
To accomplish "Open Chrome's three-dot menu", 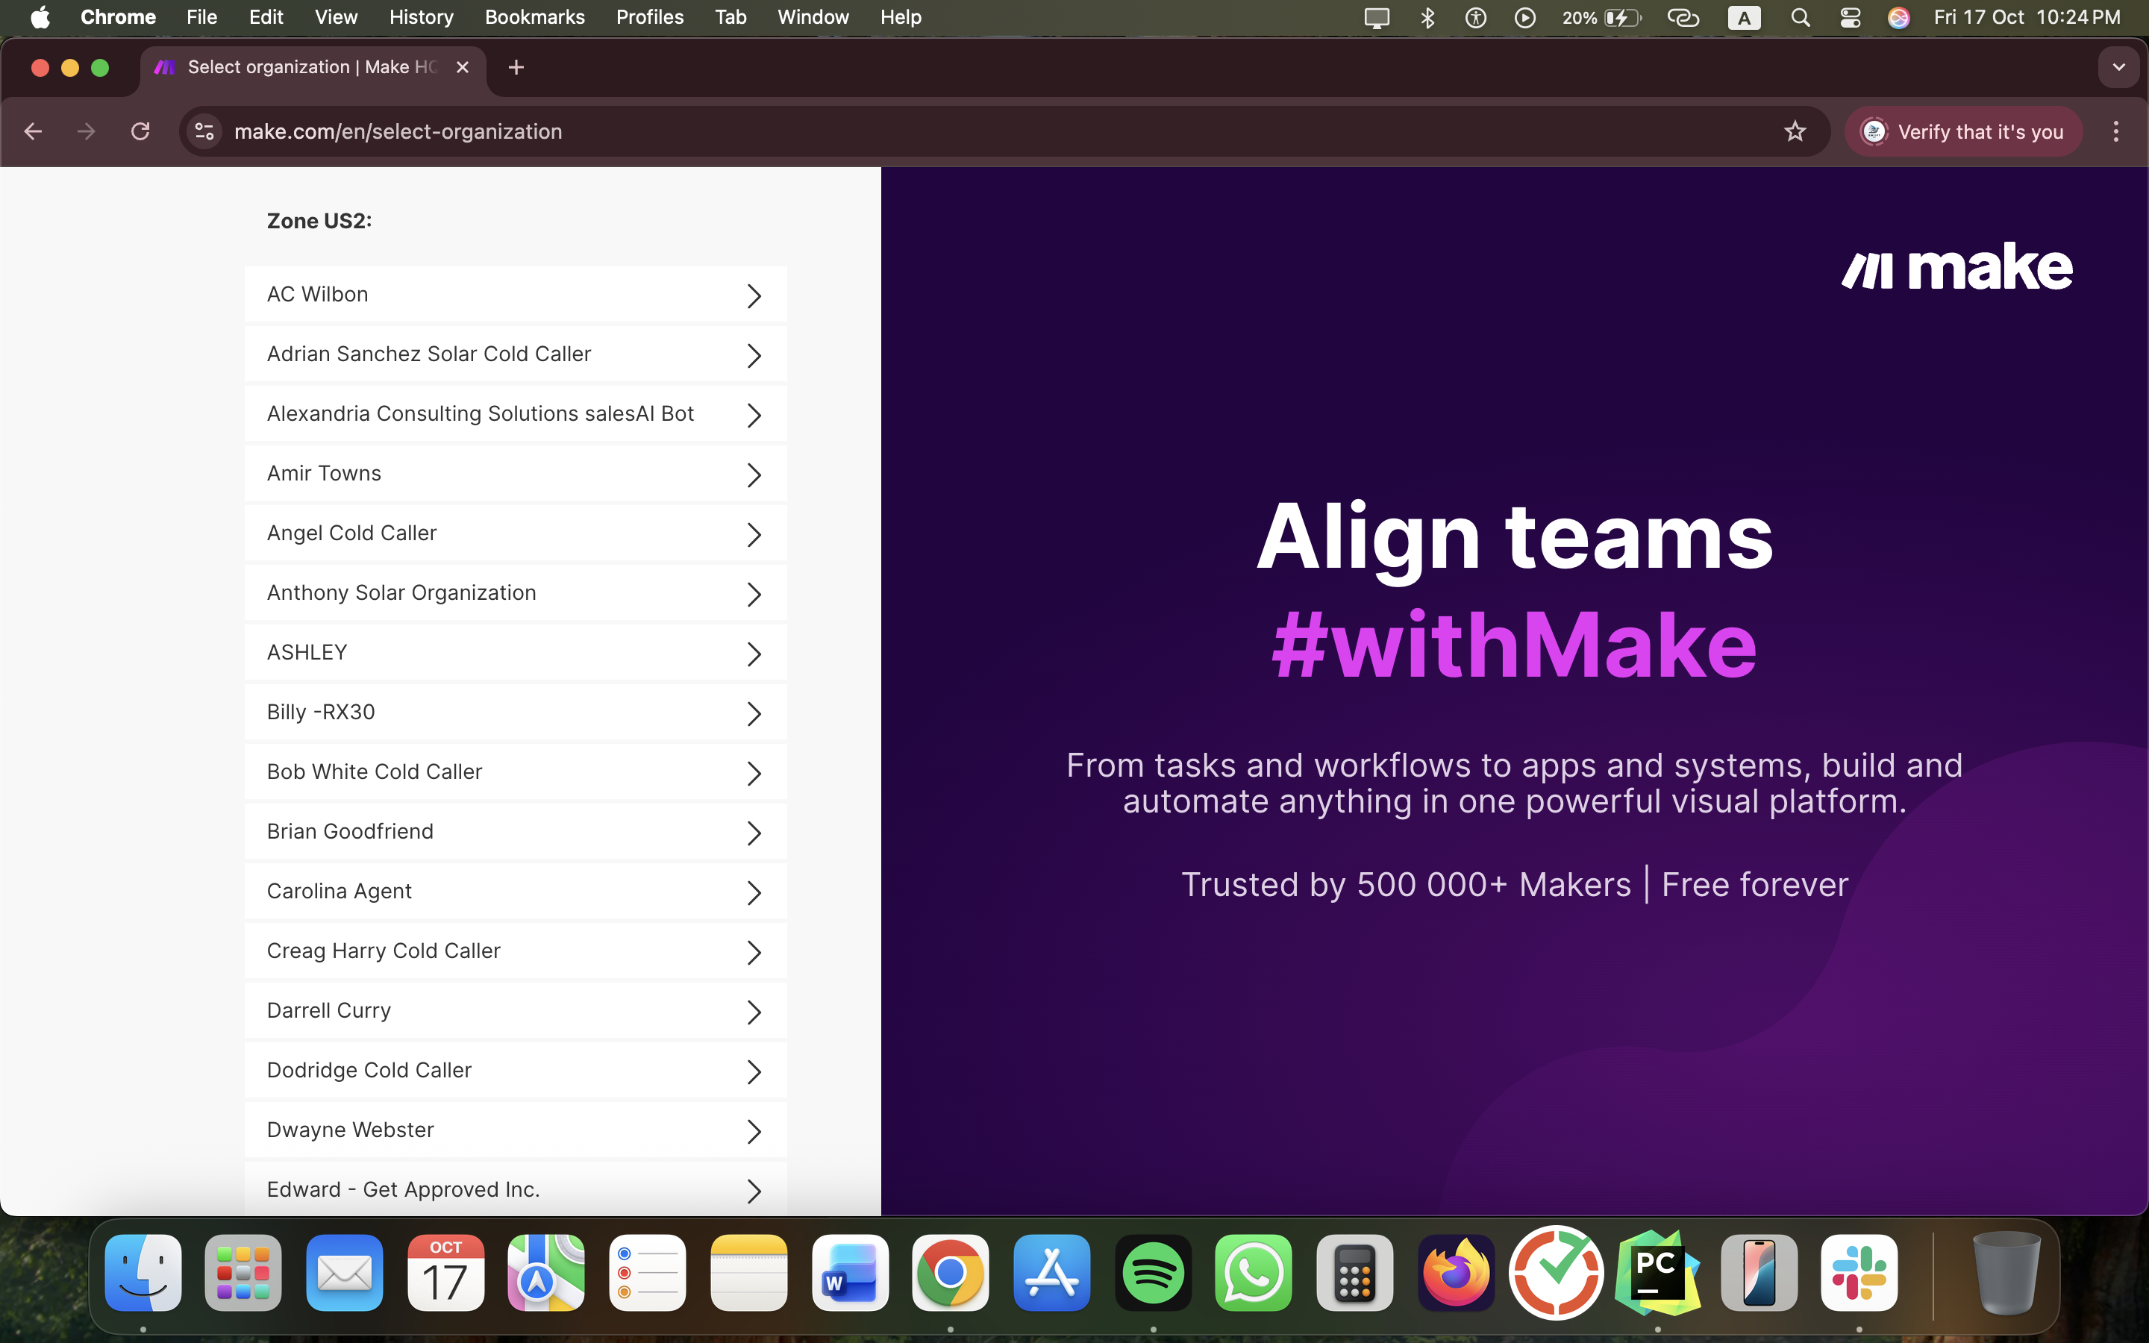I will click(2116, 131).
